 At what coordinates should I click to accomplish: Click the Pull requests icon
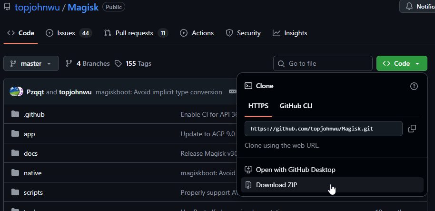click(108, 33)
